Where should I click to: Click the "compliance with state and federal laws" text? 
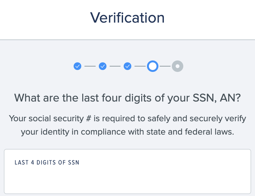coord(157,132)
